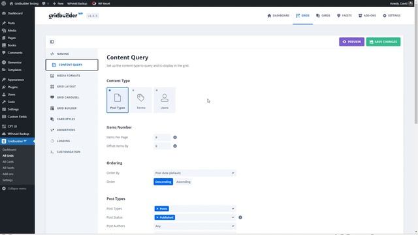This screenshot has width=418, height=235.
Task: Click the WordPress logo in admin bar
Action: coord(4,3)
